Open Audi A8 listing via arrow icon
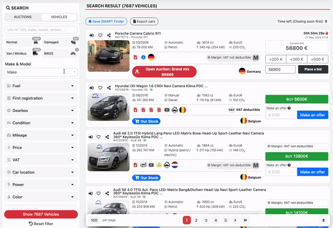333x228 pixels. pos(90,137)
